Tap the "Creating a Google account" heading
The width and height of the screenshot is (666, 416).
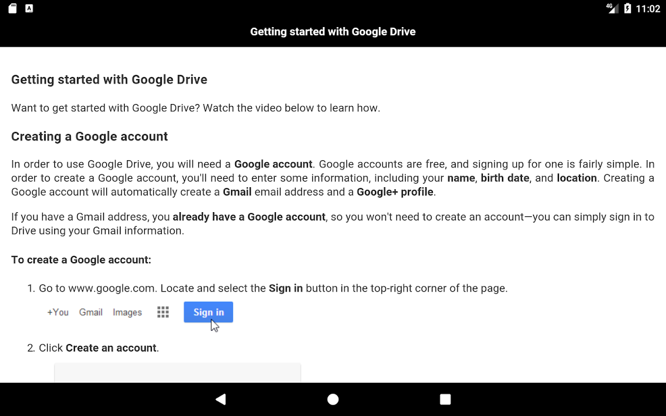pos(89,136)
